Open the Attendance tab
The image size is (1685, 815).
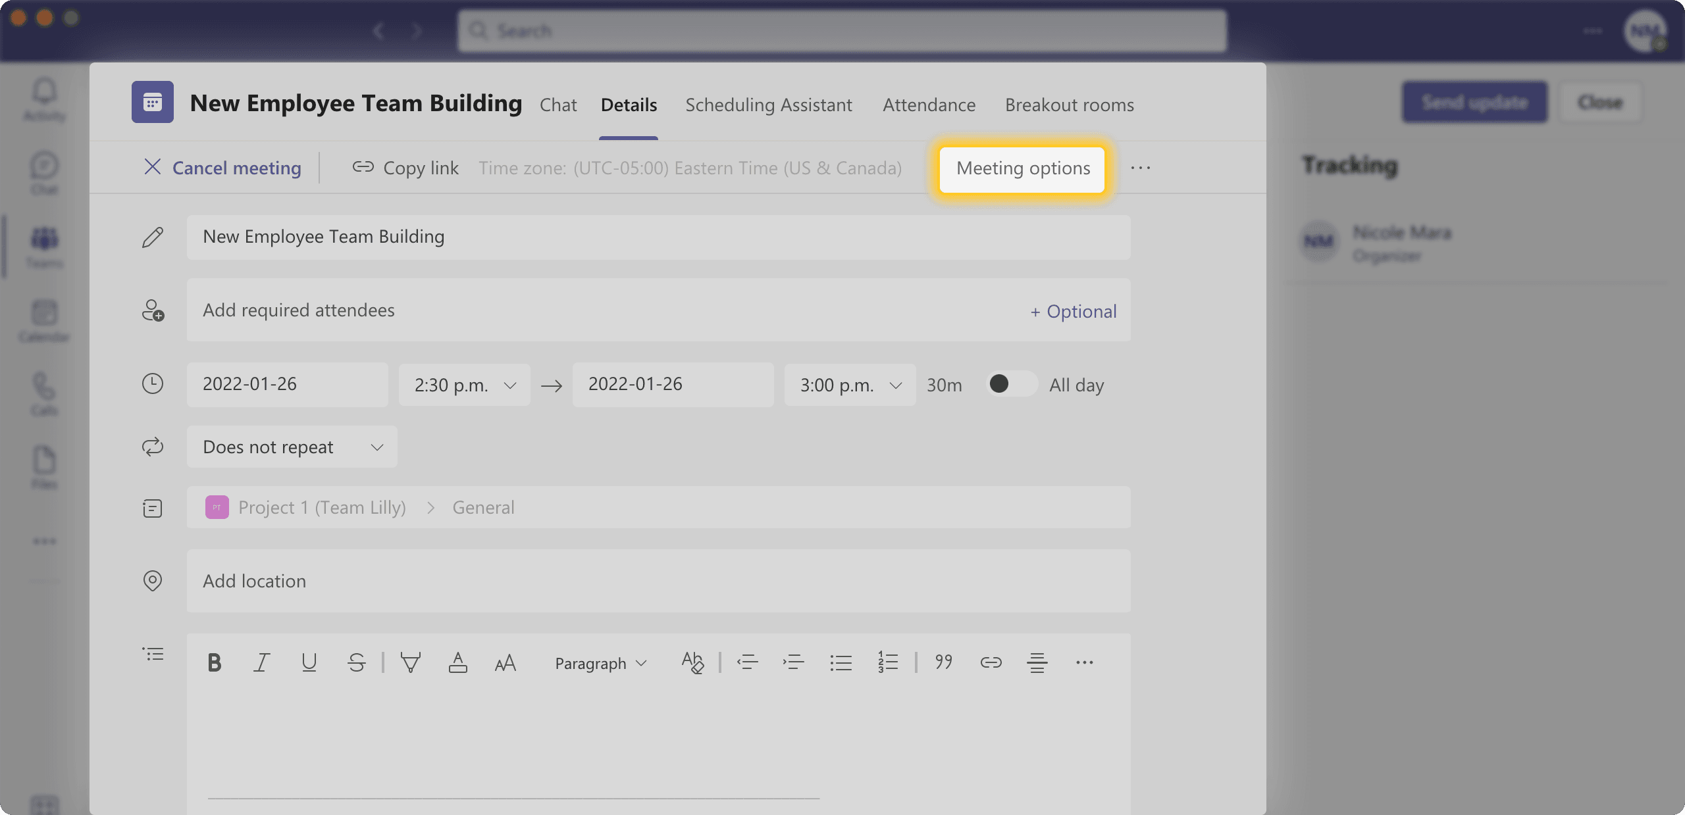pos(929,105)
